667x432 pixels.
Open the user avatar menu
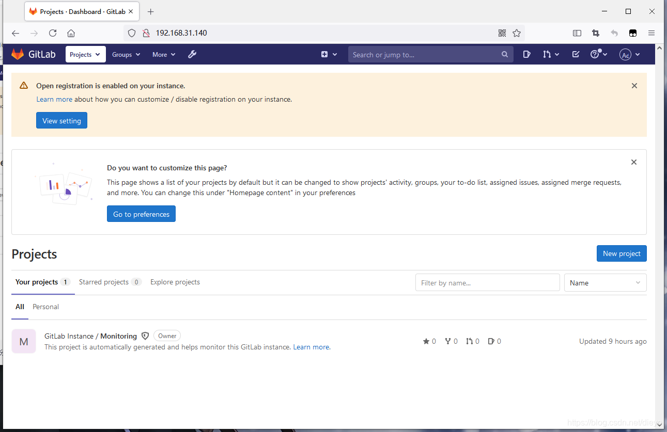coord(630,55)
